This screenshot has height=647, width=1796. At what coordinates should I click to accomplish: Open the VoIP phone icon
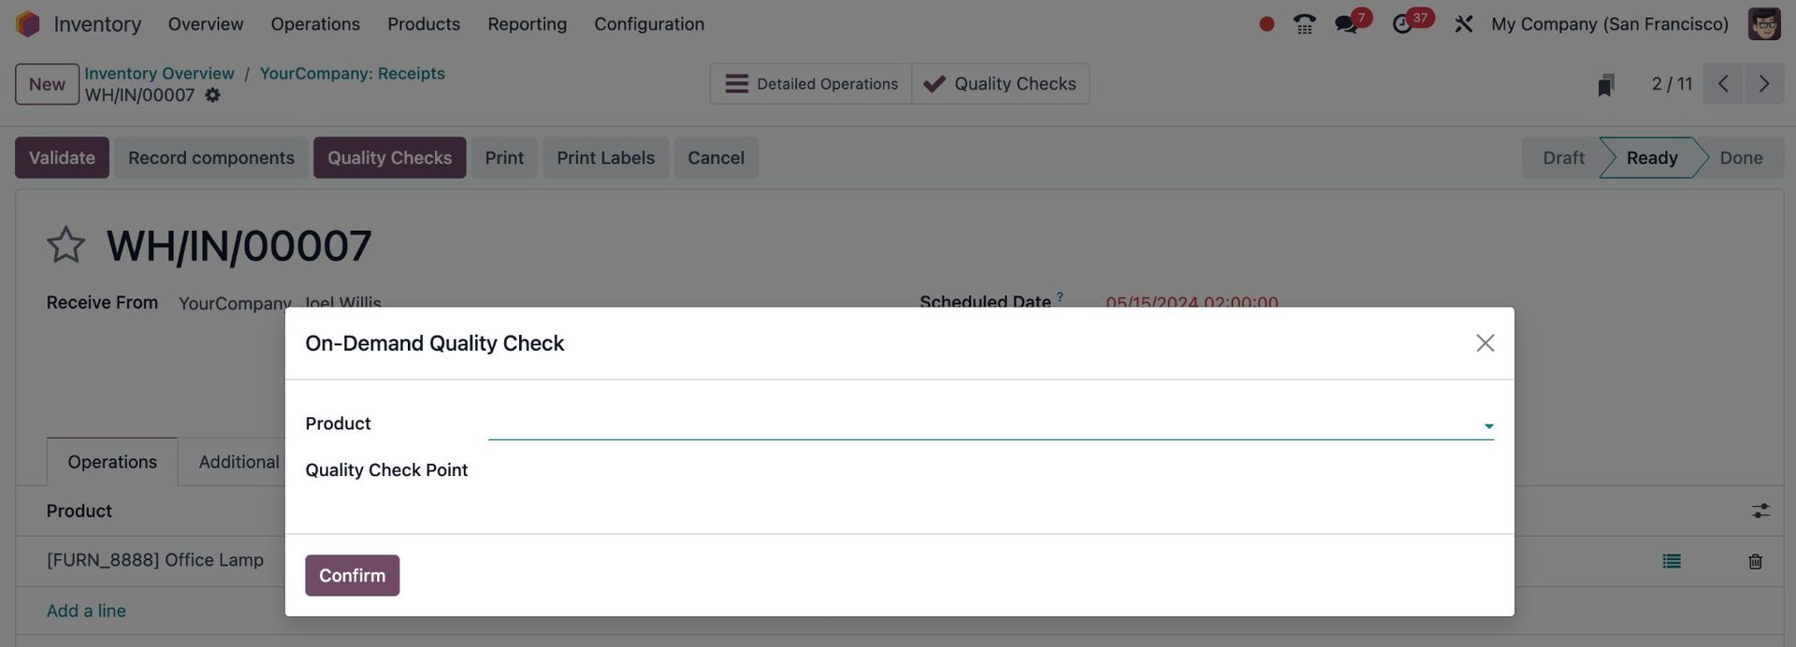1304,24
